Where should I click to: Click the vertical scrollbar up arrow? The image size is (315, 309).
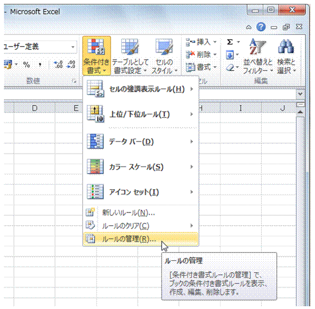[301, 112]
